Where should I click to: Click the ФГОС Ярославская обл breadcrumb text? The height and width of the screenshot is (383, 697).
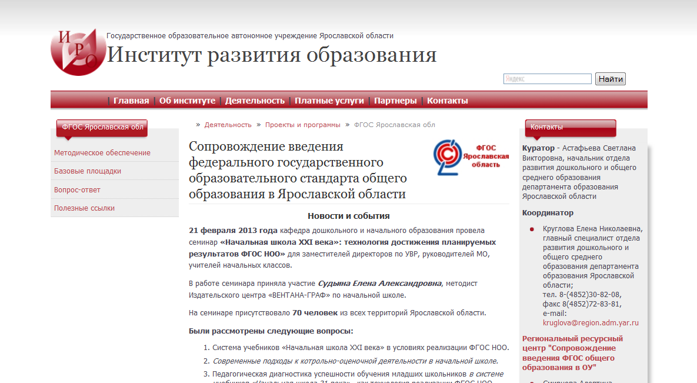tap(394, 125)
